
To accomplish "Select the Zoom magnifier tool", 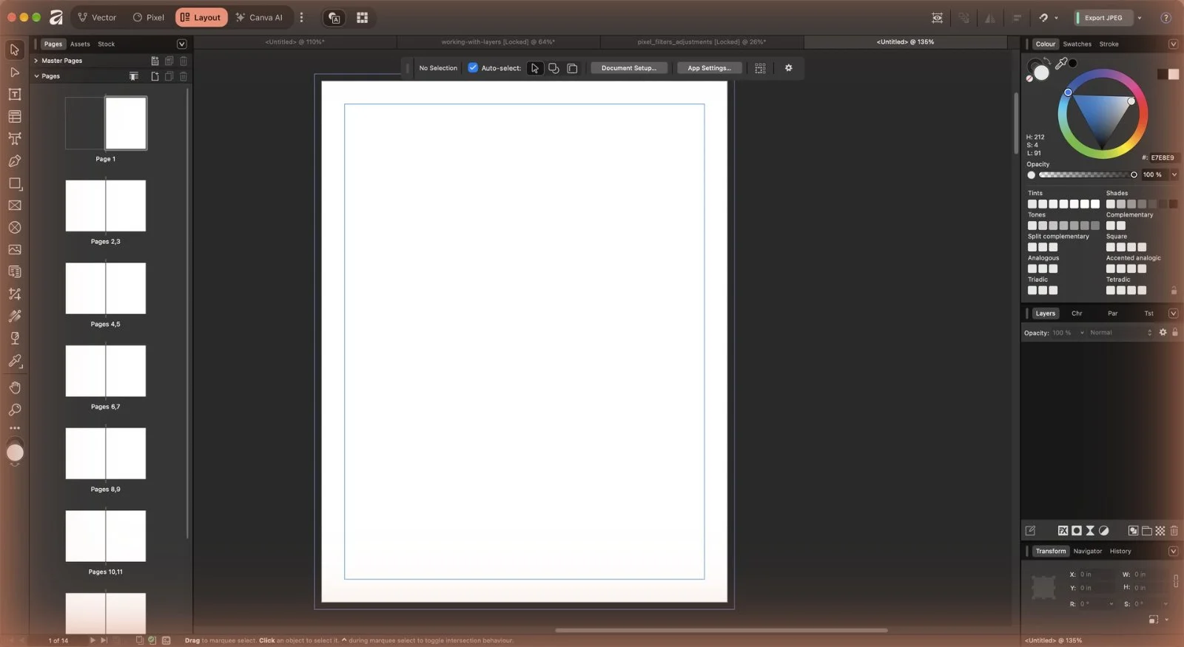I will 15,410.
